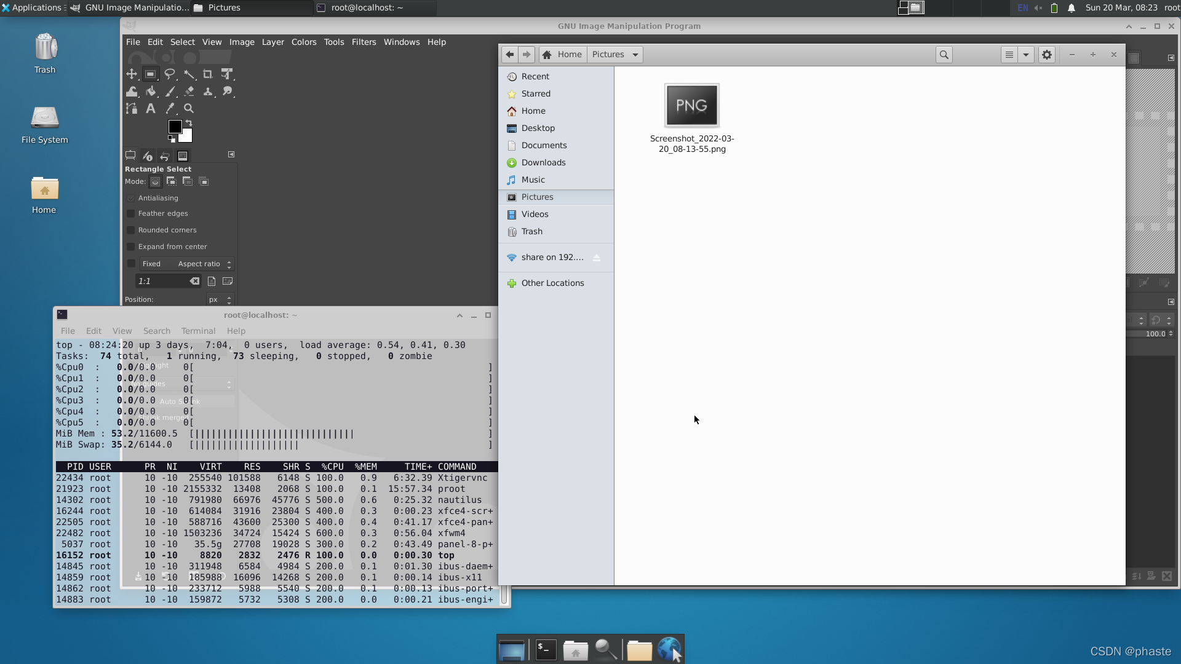Select the Bucket Fill tool
The image size is (1181, 664).
click(151, 92)
